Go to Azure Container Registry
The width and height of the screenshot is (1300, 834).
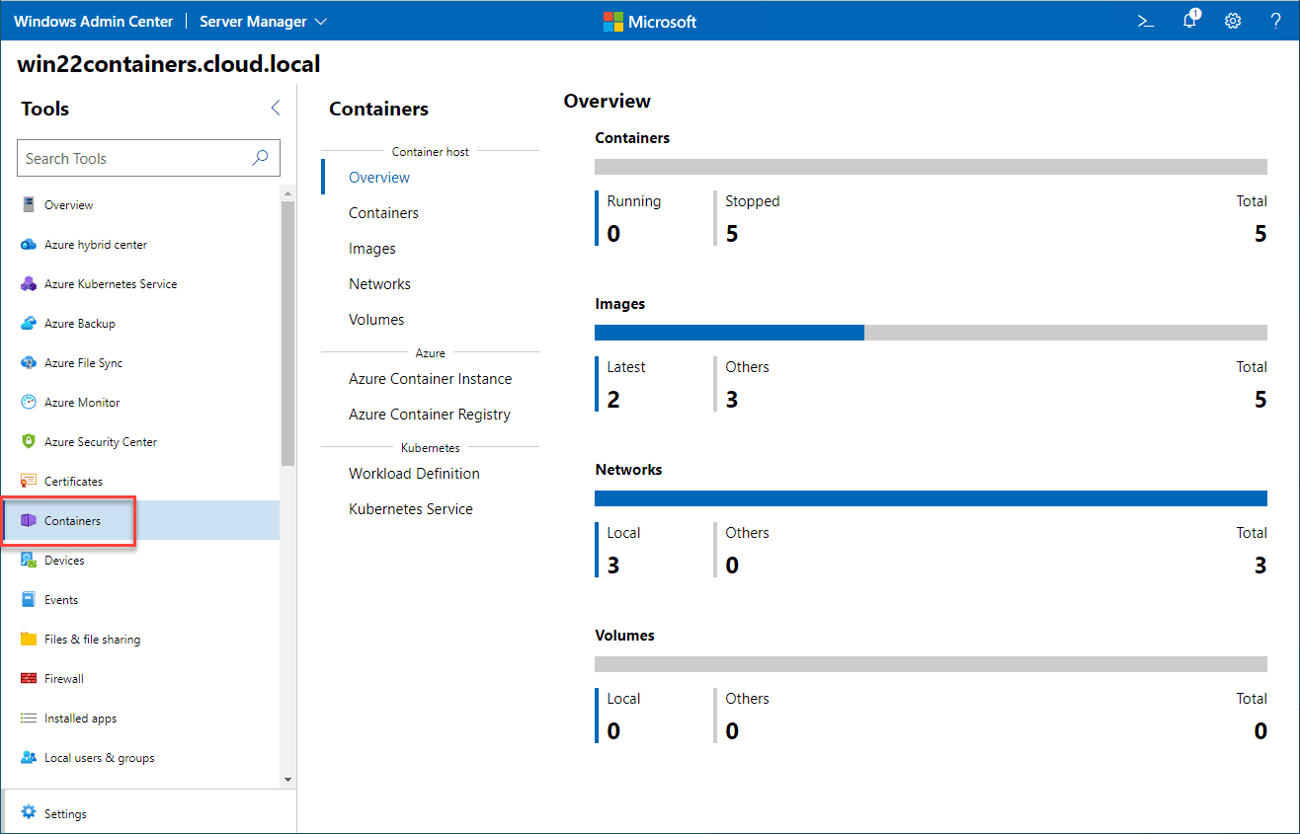[x=430, y=415]
